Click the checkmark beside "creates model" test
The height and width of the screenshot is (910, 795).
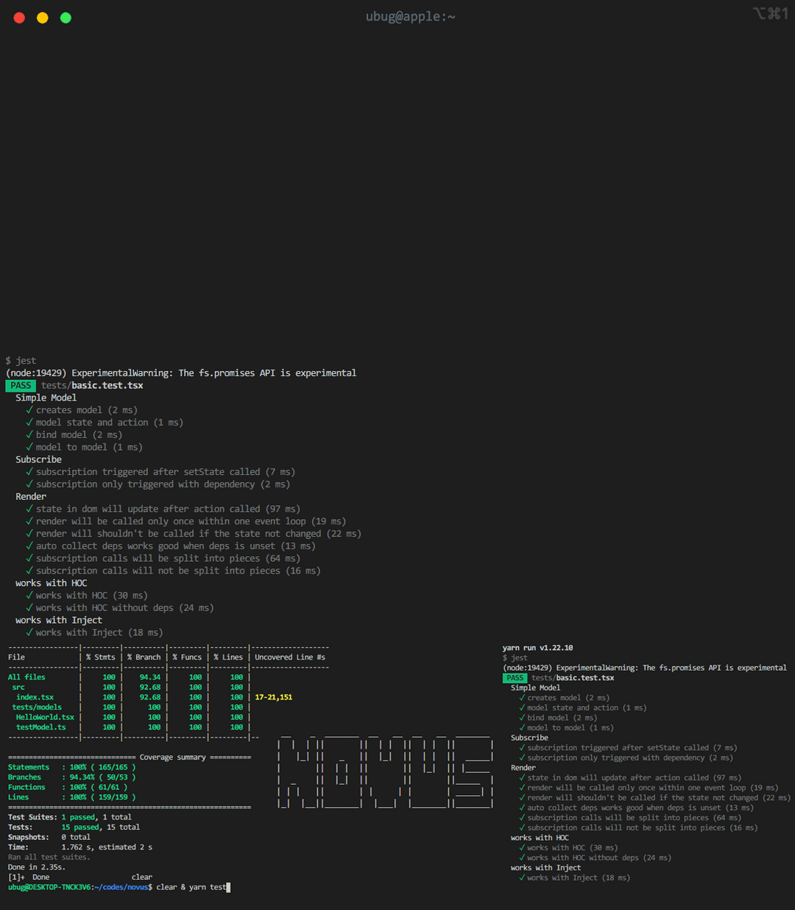[x=29, y=410]
